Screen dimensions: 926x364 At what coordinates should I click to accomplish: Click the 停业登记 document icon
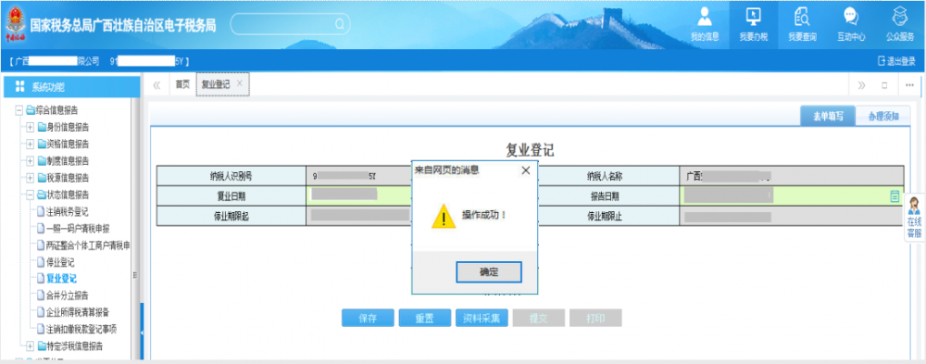point(40,262)
